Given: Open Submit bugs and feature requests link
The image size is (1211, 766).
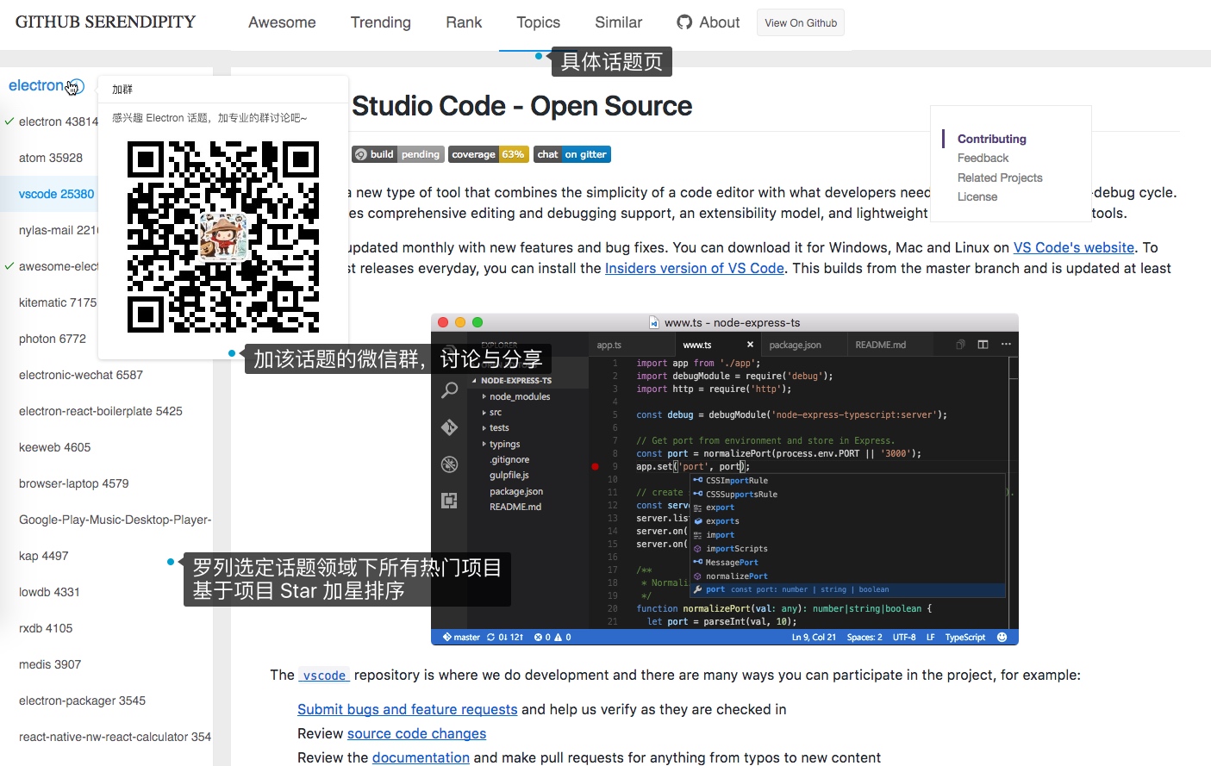Looking at the screenshot, I should 407,709.
